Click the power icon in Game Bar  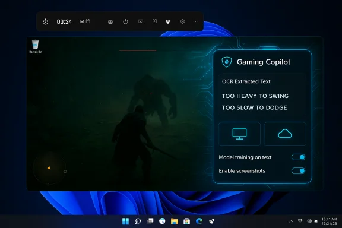[x=125, y=21]
